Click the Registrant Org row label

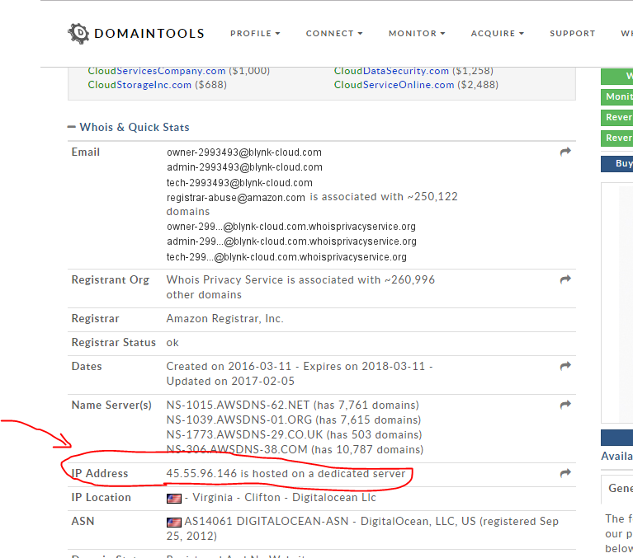click(111, 279)
